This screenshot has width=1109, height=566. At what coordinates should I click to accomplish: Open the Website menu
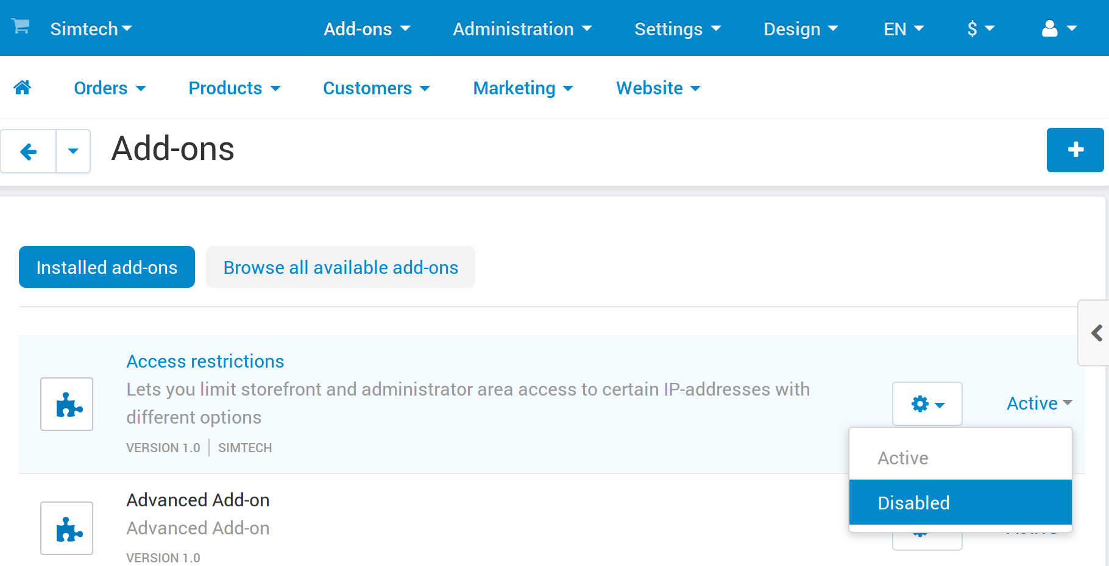pyautogui.click(x=658, y=88)
